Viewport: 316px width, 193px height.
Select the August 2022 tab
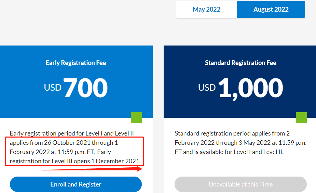point(271,10)
